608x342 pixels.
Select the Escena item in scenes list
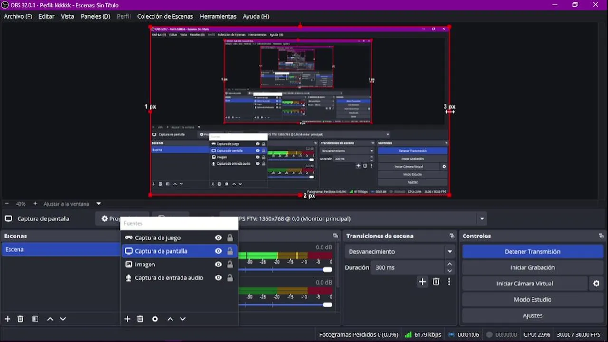click(61, 249)
